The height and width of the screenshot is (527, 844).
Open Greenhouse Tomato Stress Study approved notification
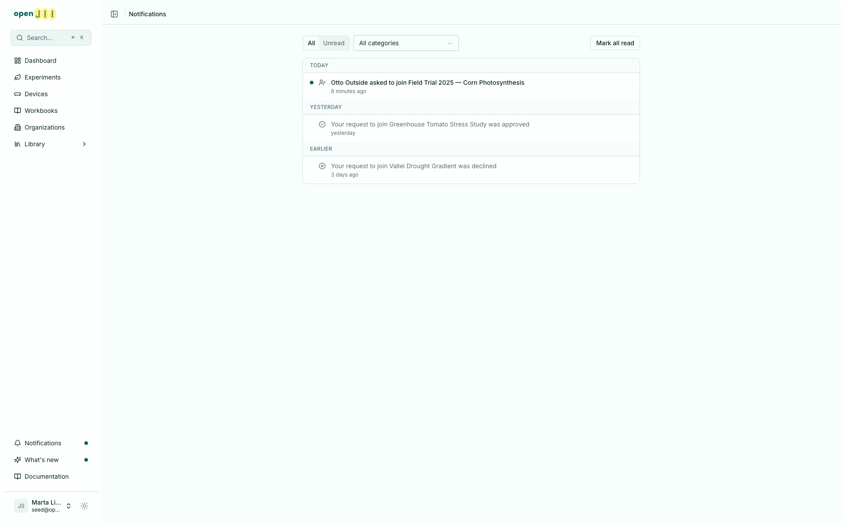(x=471, y=128)
